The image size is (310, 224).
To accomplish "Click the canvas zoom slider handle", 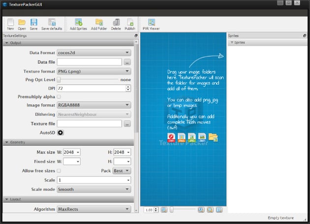I will coord(172,210).
